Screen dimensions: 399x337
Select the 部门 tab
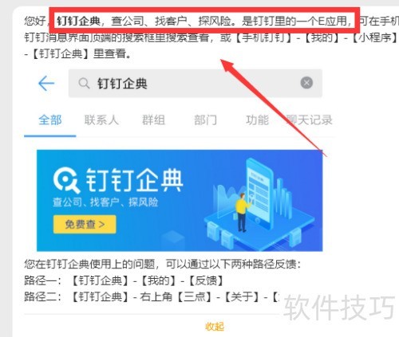click(205, 120)
